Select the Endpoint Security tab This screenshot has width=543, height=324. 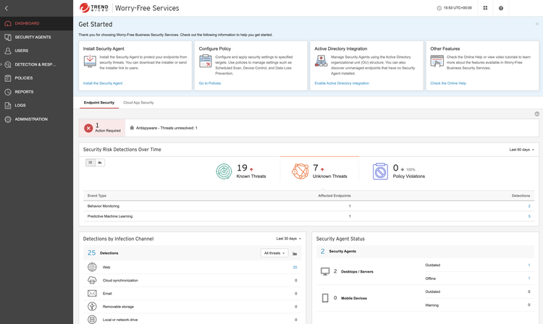tap(99, 103)
